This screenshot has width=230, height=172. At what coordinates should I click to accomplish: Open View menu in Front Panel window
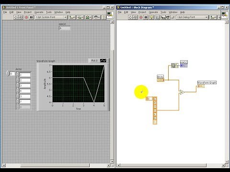tap(19, 12)
